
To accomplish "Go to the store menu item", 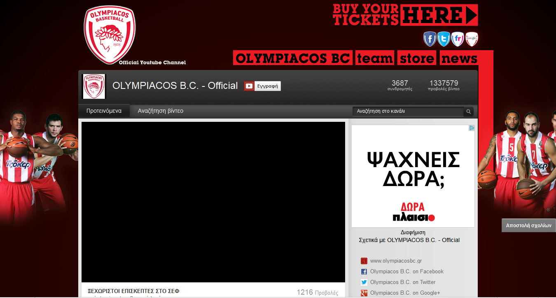I will click(417, 58).
